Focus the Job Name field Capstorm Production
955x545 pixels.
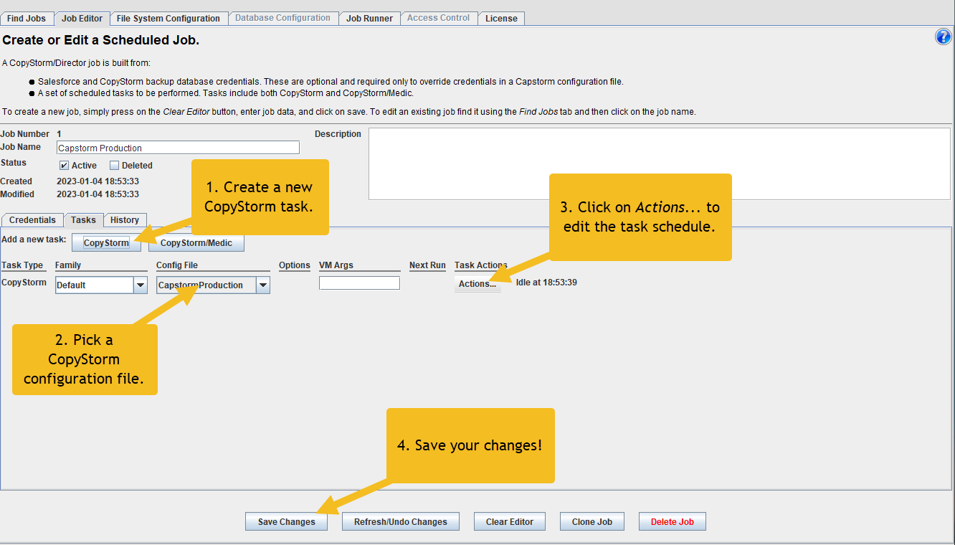[x=178, y=148]
